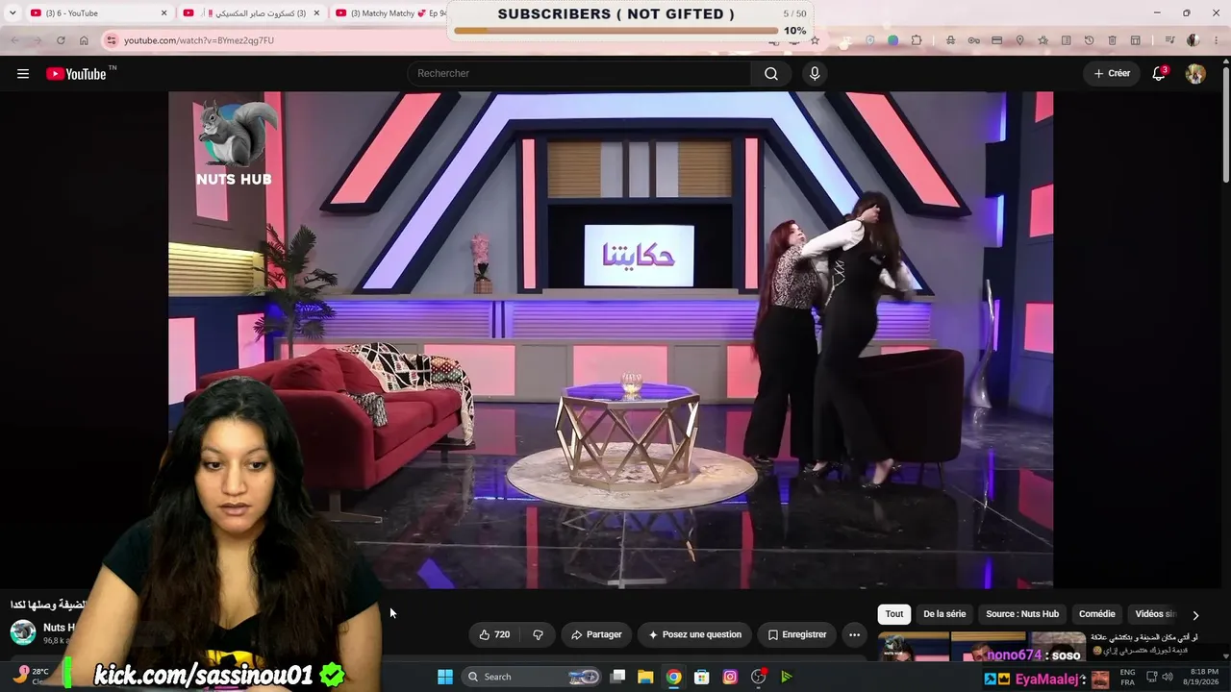Show more filter chips with right chevron
This screenshot has height=692, width=1231.
tap(1195, 615)
